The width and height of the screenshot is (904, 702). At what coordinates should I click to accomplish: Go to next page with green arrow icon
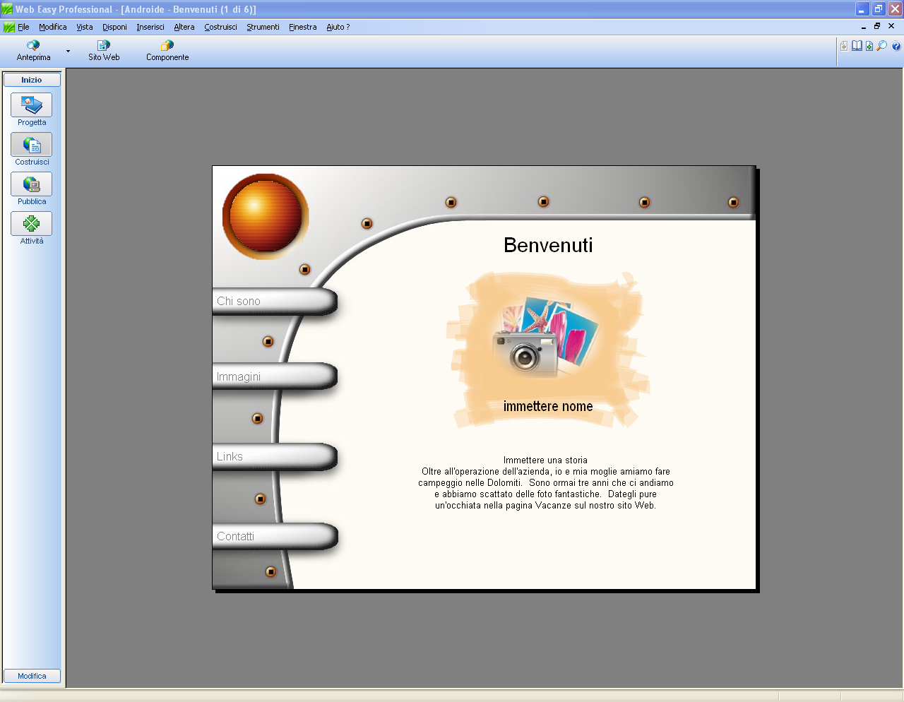[869, 46]
